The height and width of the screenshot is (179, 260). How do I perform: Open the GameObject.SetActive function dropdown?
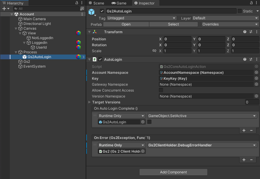(x=202, y=116)
